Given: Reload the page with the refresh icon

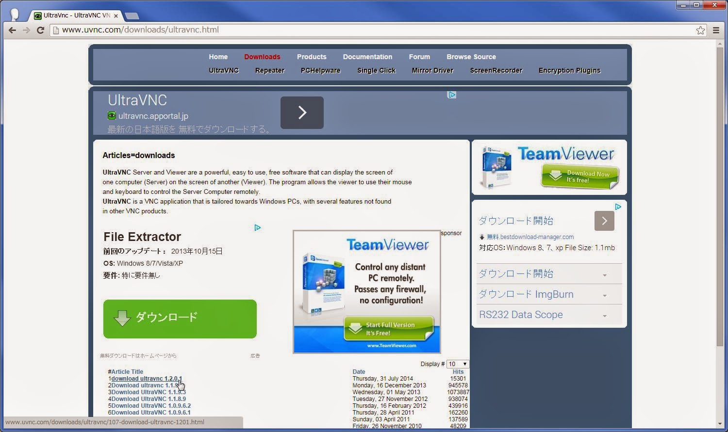Looking at the screenshot, I should pos(41,30).
